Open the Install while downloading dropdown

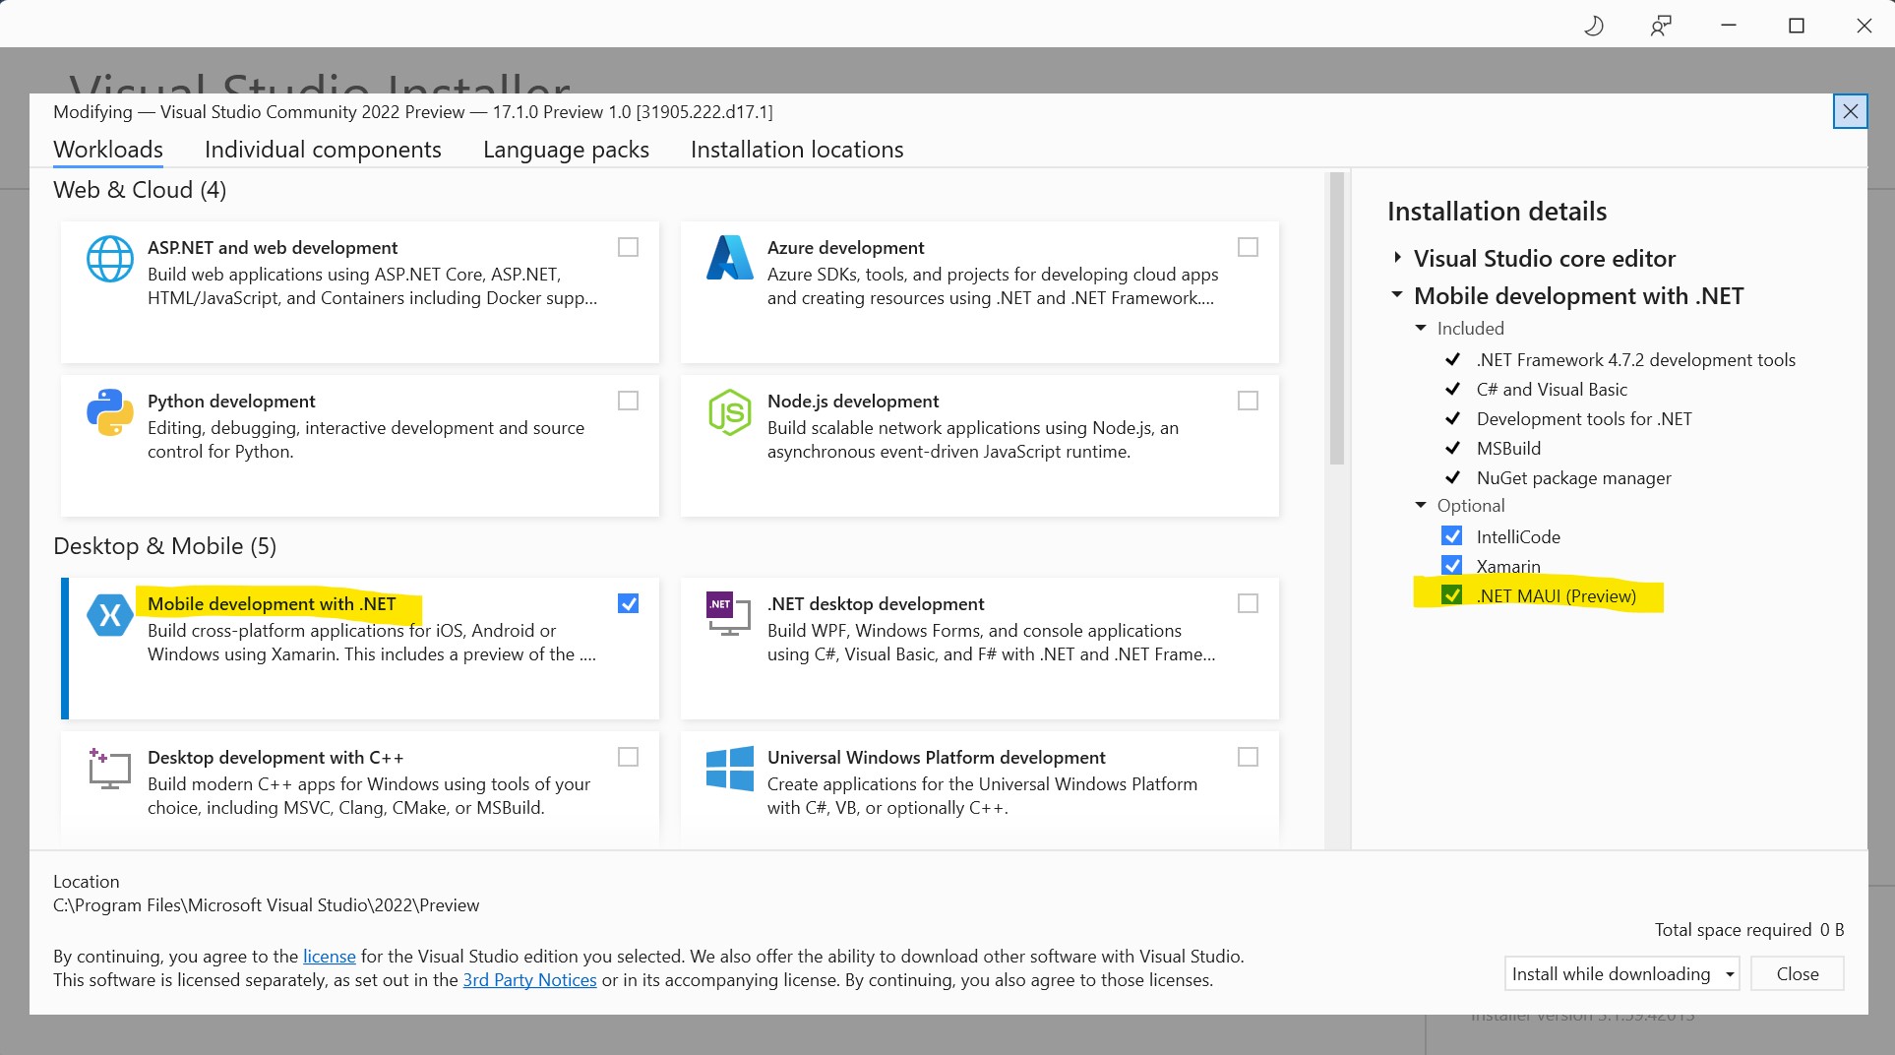[1730, 973]
